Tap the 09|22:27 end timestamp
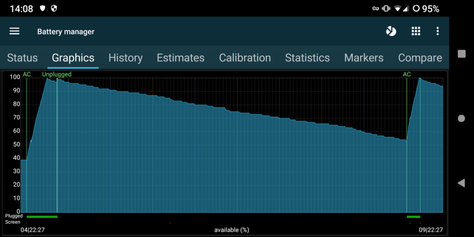 click(430, 230)
